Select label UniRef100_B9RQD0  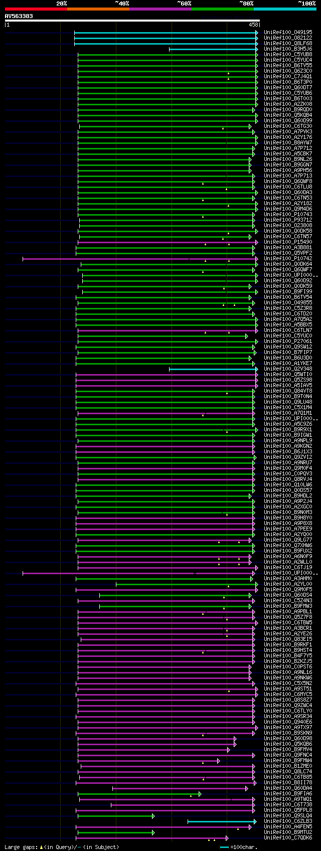pyautogui.click(x=288, y=109)
